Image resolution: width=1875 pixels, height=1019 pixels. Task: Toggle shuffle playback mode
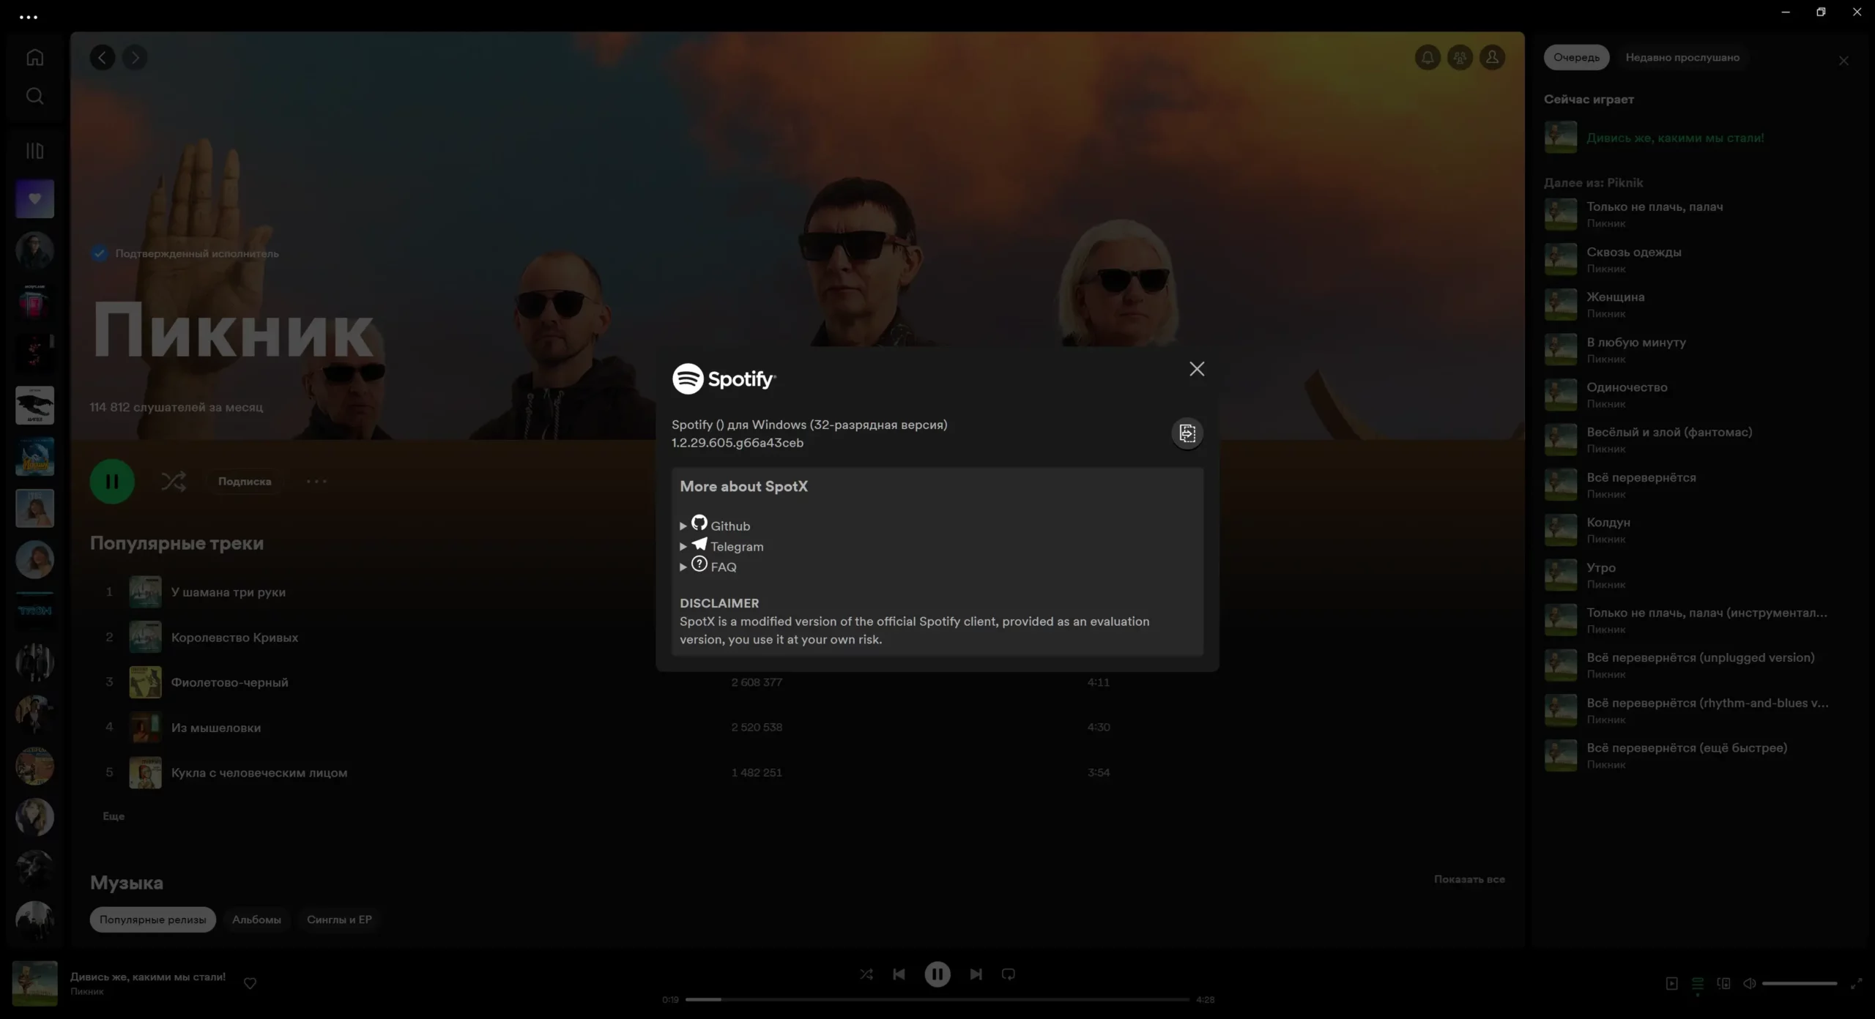tap(866, 974)
